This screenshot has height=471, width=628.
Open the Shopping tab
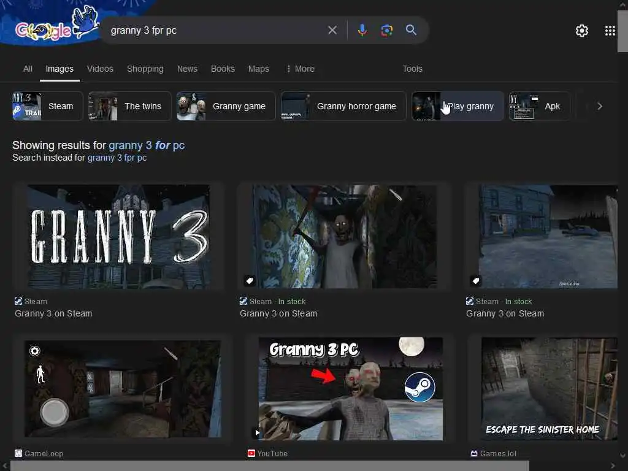pyautogui.click(x=145, y=69)
